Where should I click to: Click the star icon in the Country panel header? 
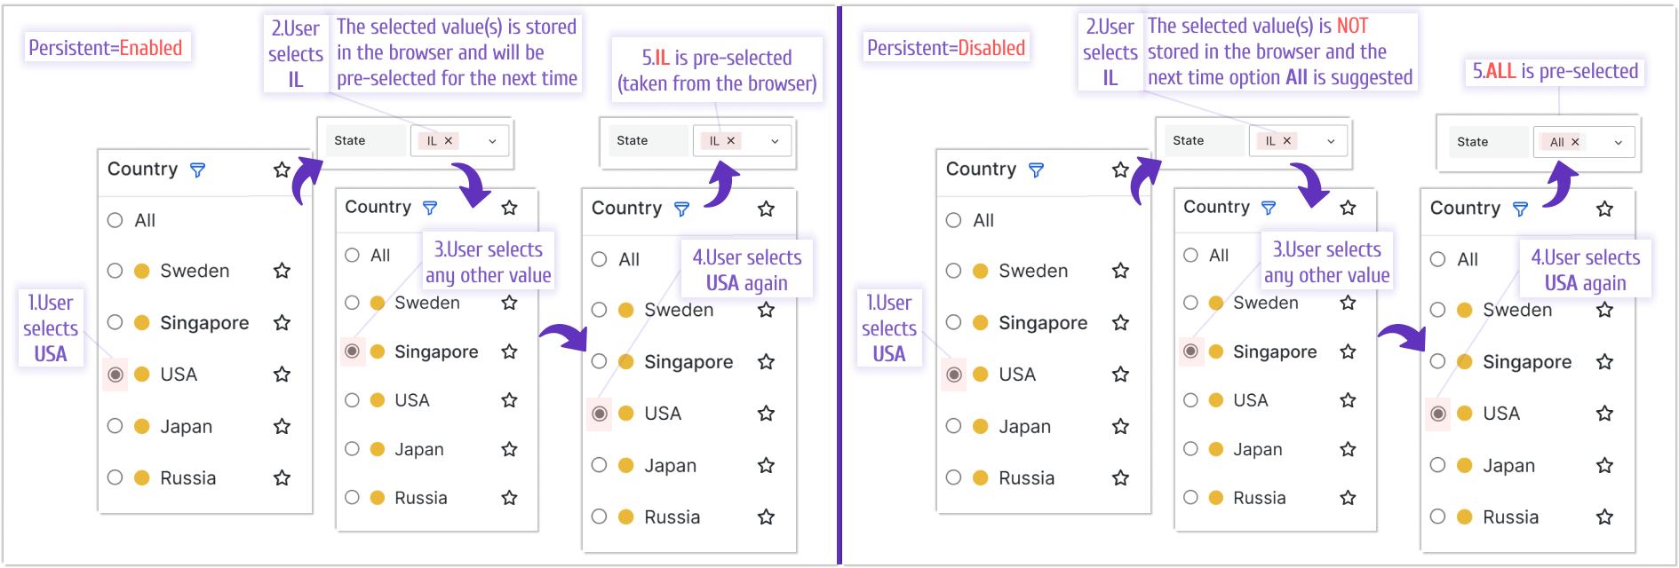[282, 169]
